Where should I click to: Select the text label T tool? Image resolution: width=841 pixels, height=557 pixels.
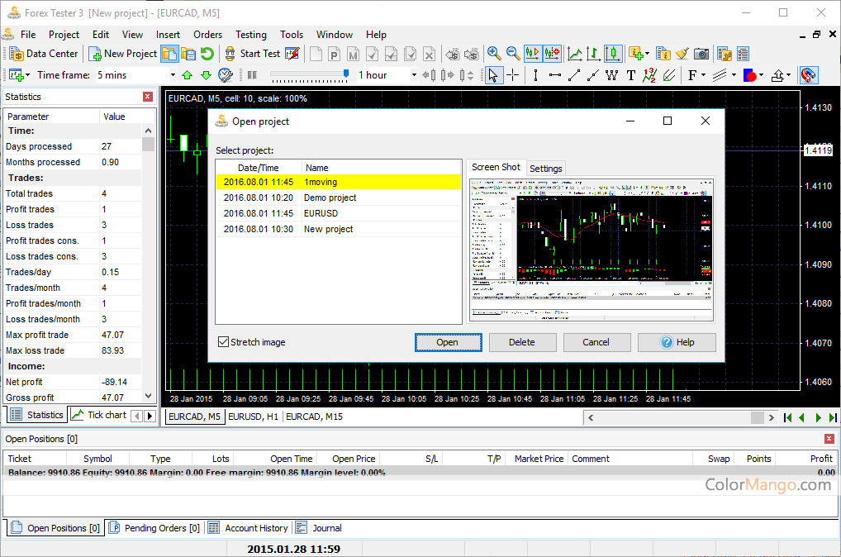point(631,75)
